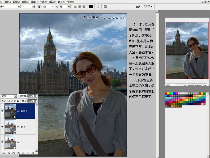The image size is (210, 158).
Task: Select the 001 layer thumbnail
Action: (x=10, y=142)
